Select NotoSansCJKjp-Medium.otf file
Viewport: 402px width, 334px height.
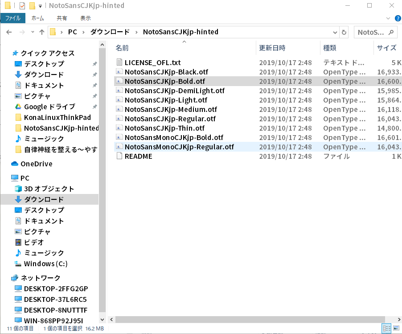click(171, 110)
